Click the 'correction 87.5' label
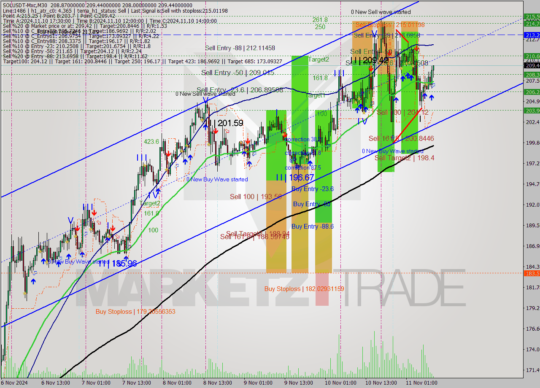 pos(302,167)
